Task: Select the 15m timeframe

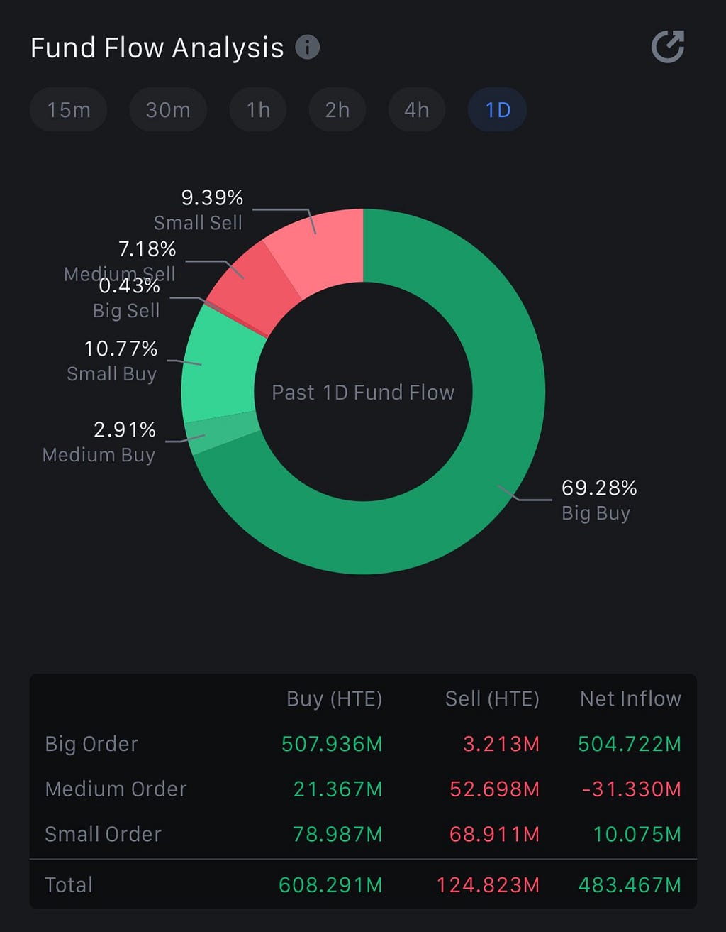Action: (x=69, y=110)
